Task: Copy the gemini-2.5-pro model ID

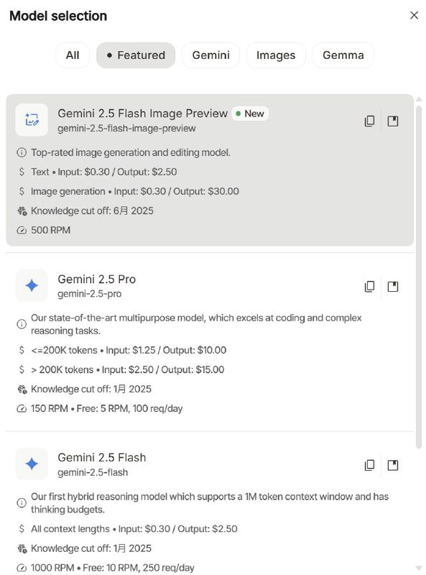Action: tap(370, 286)
